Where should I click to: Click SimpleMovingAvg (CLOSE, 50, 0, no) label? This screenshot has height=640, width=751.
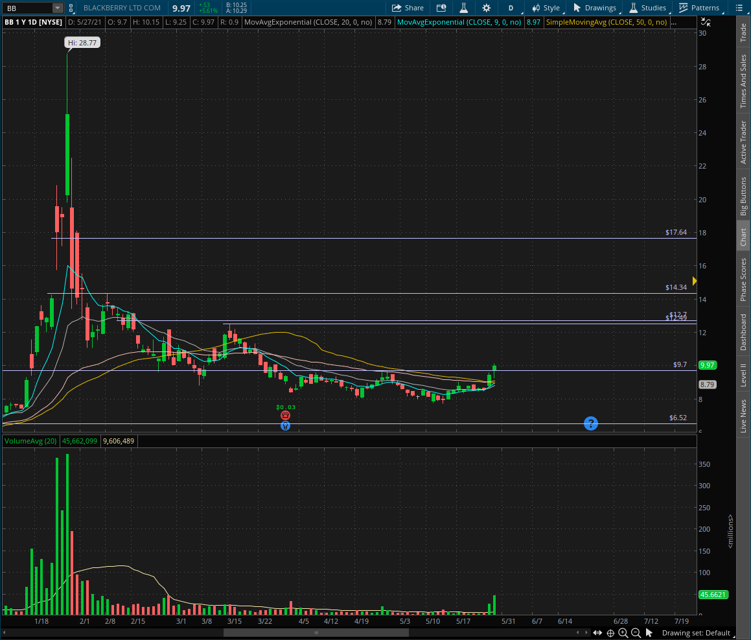point(607,22)
